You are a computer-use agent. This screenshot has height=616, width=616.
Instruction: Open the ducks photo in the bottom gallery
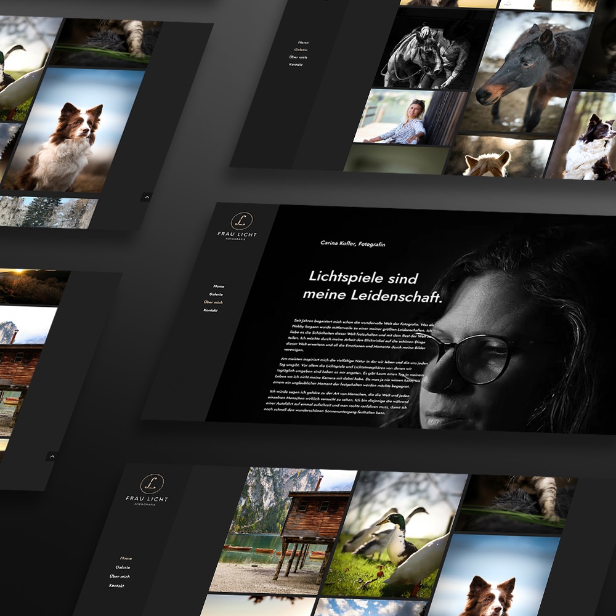point(394,536)
